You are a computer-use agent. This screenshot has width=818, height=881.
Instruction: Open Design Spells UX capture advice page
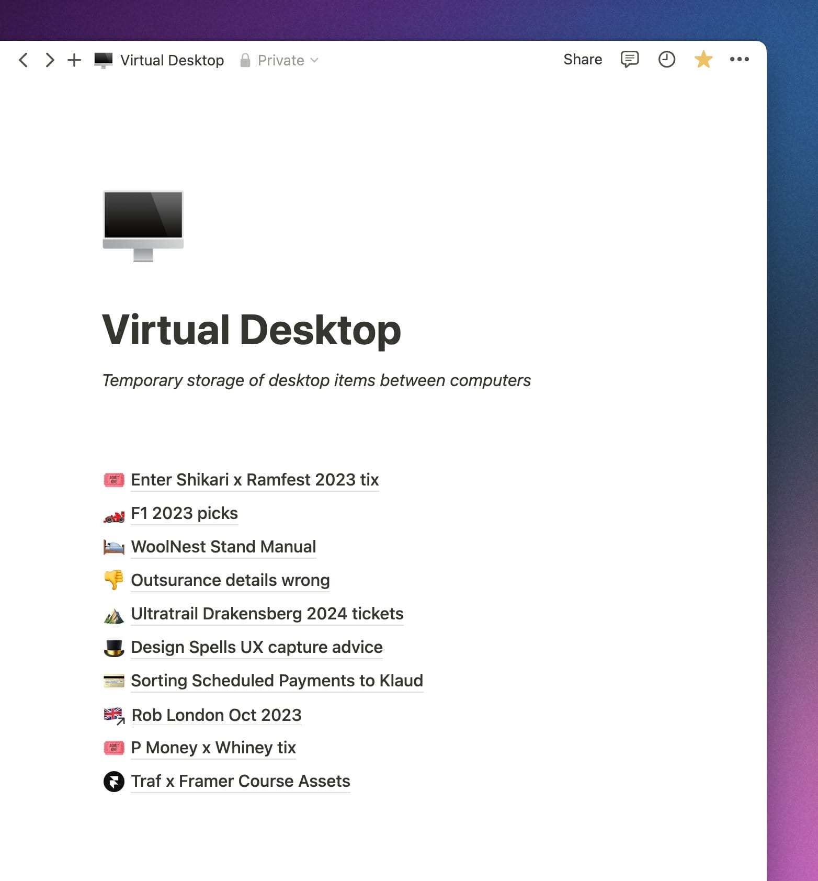[x=257, y=647]
